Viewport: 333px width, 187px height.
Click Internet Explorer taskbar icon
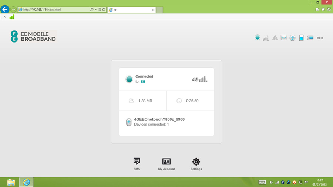(x=26, y=182)
